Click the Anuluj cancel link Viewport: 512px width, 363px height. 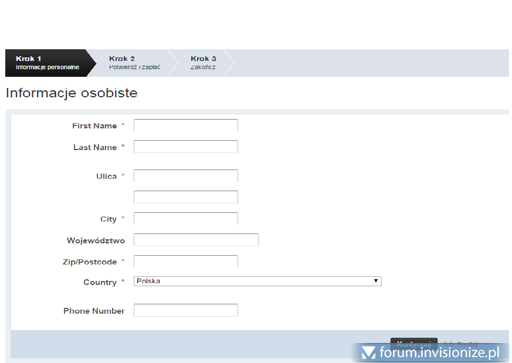pyautogui.click(x=467, y=344)
